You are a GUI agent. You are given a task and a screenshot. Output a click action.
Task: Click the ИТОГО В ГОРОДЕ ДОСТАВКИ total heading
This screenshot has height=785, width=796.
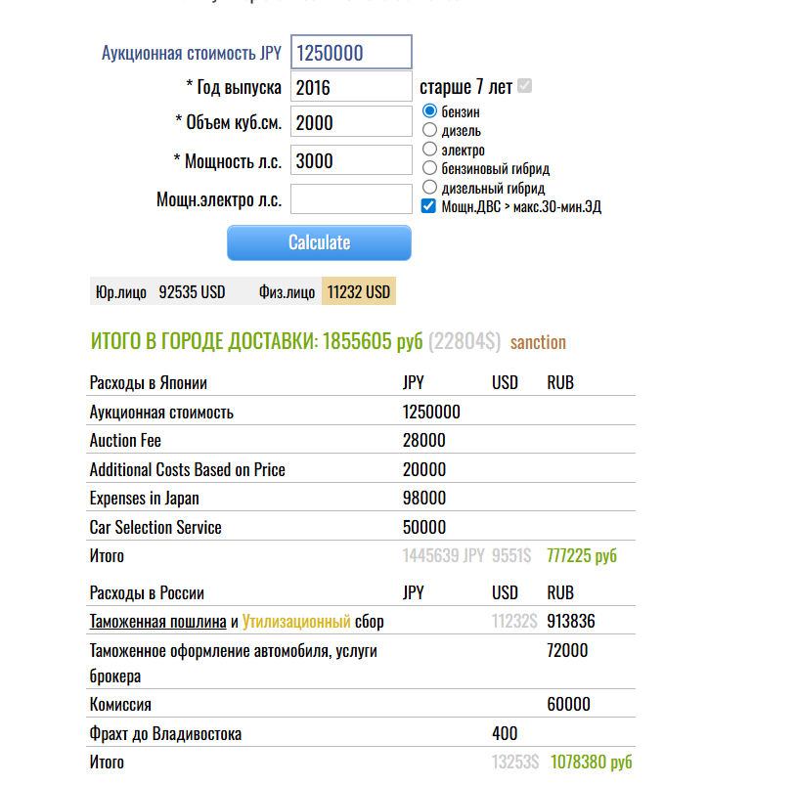(x=256, y=341)
